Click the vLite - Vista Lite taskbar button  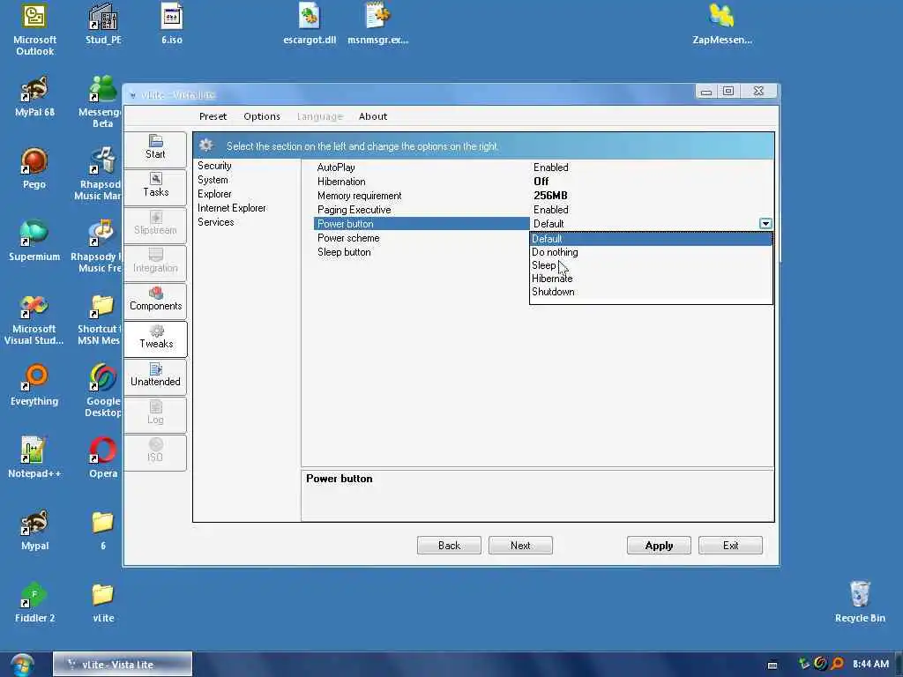123,665
